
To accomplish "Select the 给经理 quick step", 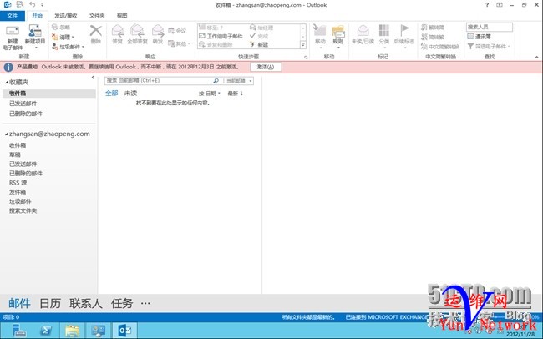I will coord(261,28).
